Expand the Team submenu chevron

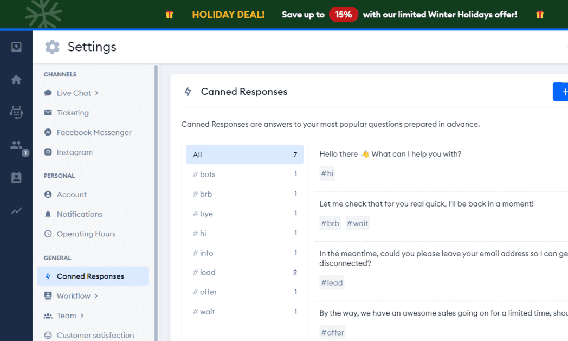pyautogui.click(x=82, y=316)
